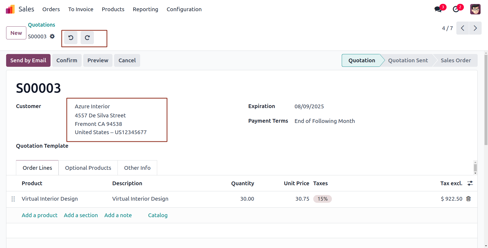Open the Reporting menu
This screenshot has width=488, height=248.
click(x=145, y=9)
